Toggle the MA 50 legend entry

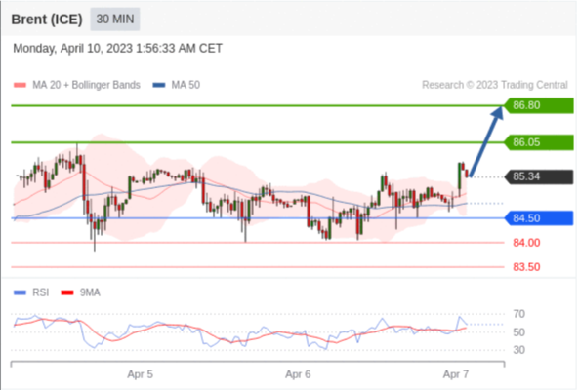point(176,85)
